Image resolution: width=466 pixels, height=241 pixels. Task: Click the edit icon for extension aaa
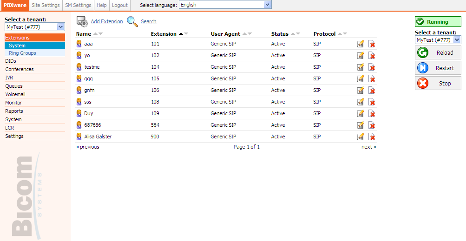tap(360, 44)
